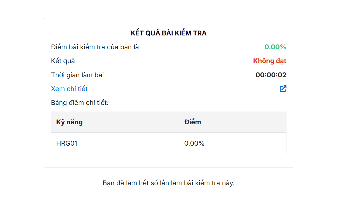Select the 0.00% cell in the HRG01 row

coord(194,143)
